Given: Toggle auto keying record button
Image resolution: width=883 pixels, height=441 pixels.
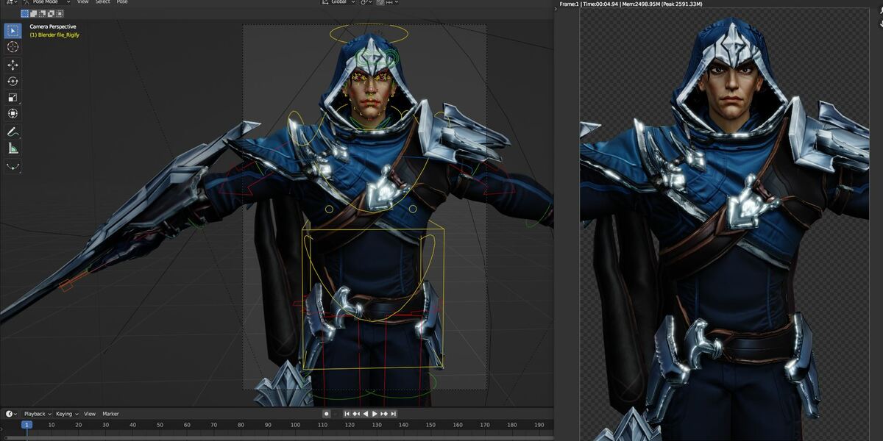Looking at the screenshot, I should (x=327, y=414).
